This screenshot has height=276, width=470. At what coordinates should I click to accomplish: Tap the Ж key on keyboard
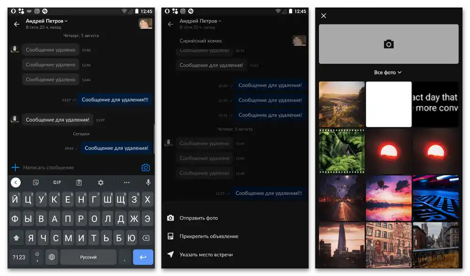click(x=134, y=219)
